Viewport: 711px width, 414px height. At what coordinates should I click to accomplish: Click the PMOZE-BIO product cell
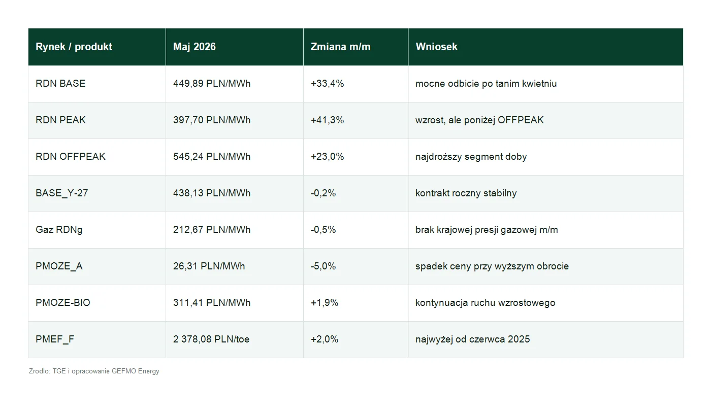[97, 303]
